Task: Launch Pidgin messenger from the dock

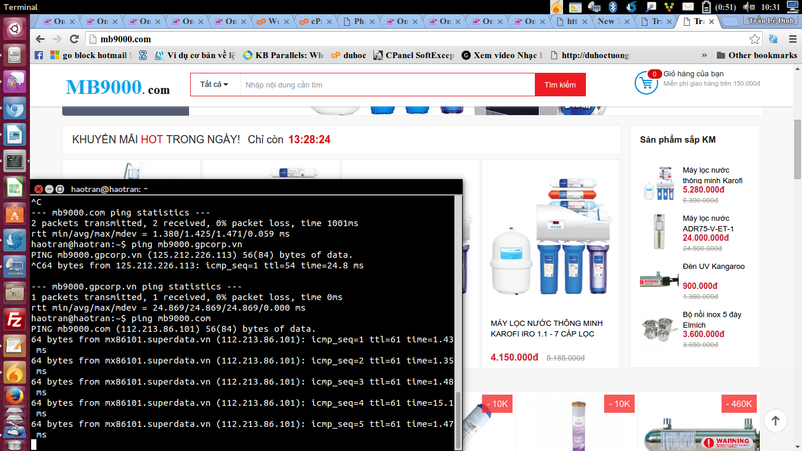Action: 15,82
